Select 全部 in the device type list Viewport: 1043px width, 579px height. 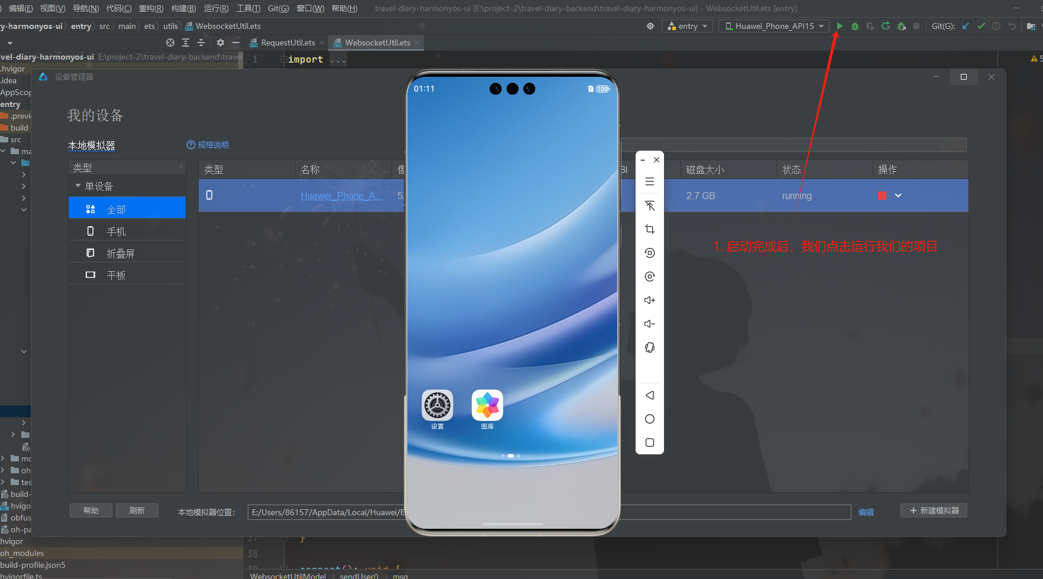(127, 208)
